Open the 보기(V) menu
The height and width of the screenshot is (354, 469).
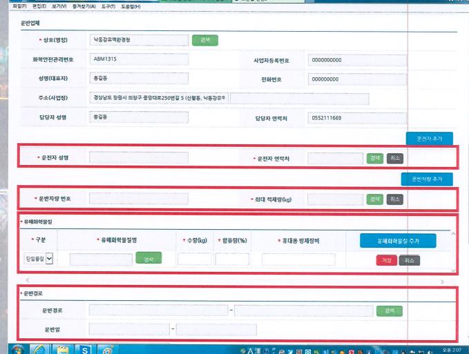click(x=59, y=6)
